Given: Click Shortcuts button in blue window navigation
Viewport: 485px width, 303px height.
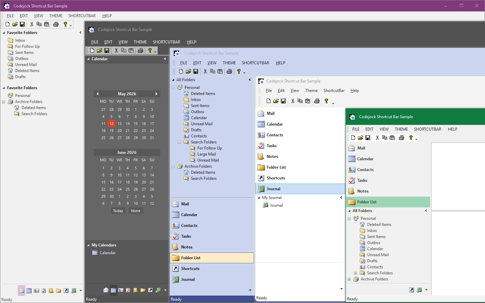Looking at the screenshot, I should point(212,269).
